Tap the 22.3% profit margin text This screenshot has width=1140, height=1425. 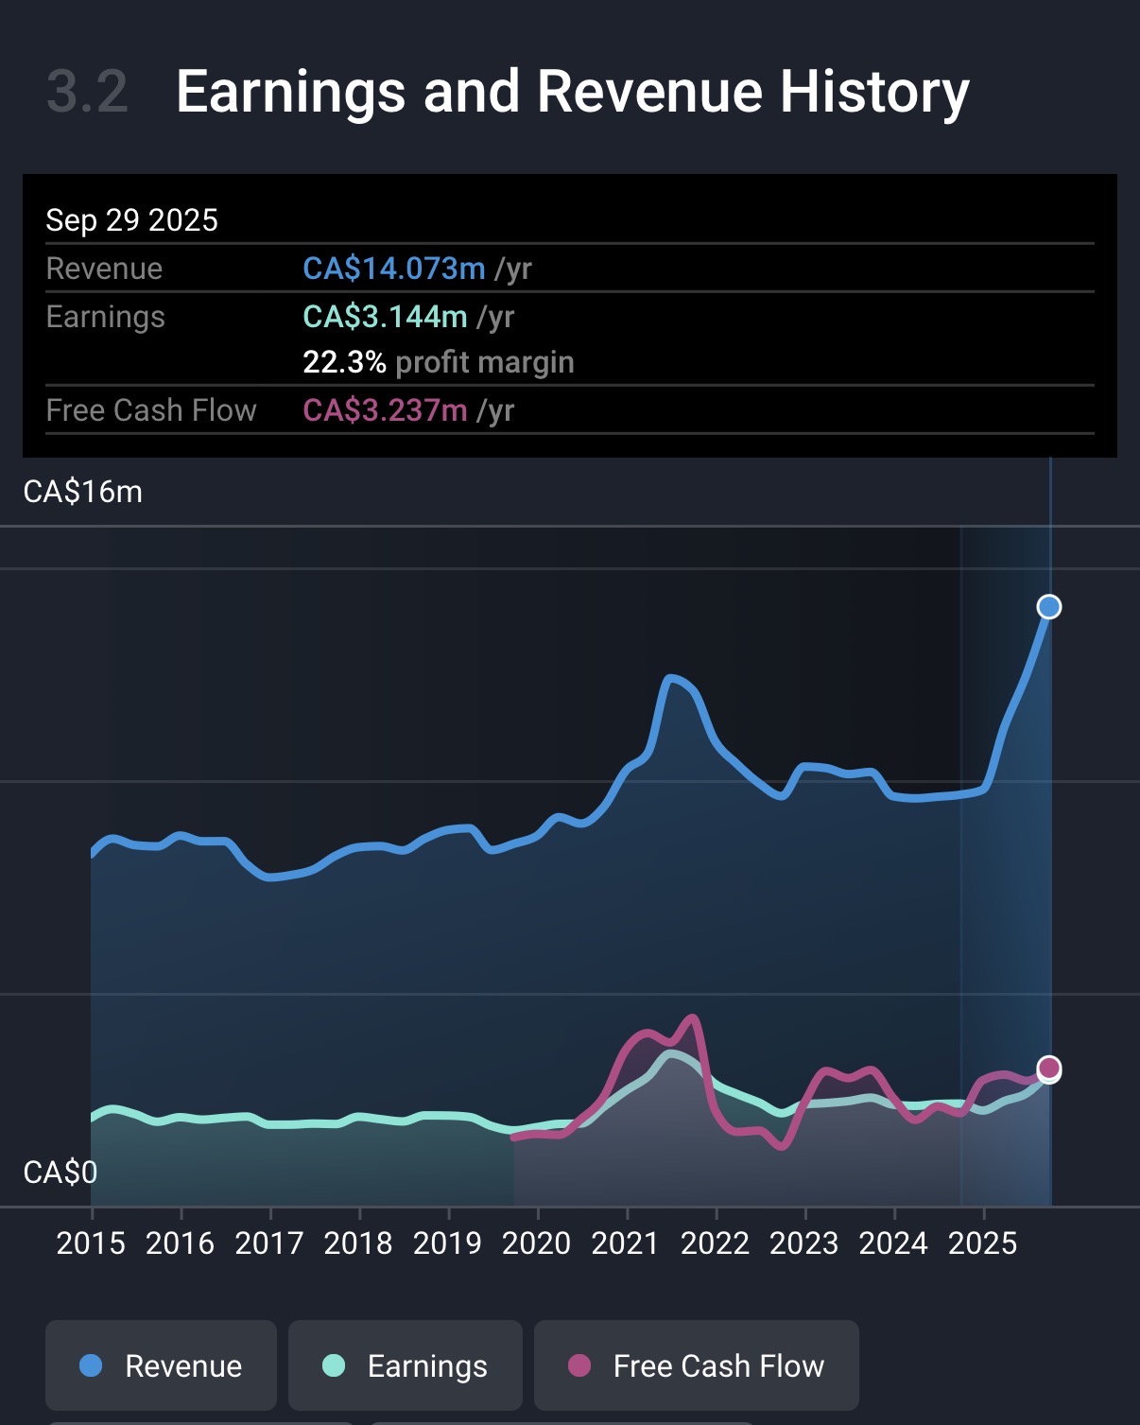(x=438, y=362)
